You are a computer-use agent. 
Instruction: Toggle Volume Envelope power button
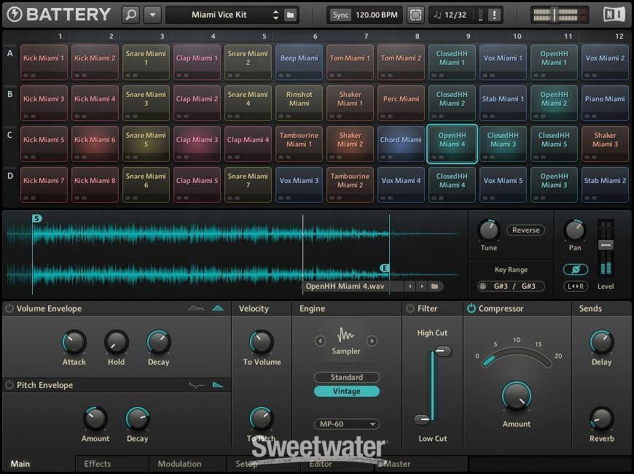click(x=9, y=308)
